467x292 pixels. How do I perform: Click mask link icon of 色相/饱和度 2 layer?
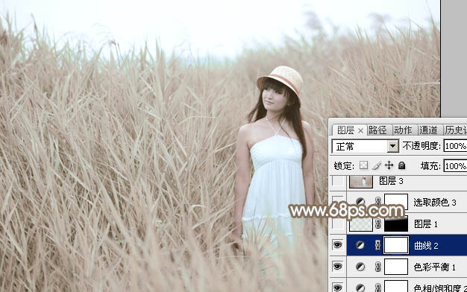[x=377, y=288]
